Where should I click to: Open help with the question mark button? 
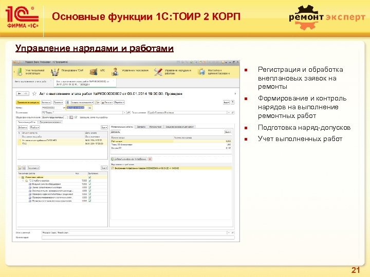(233, 103)
